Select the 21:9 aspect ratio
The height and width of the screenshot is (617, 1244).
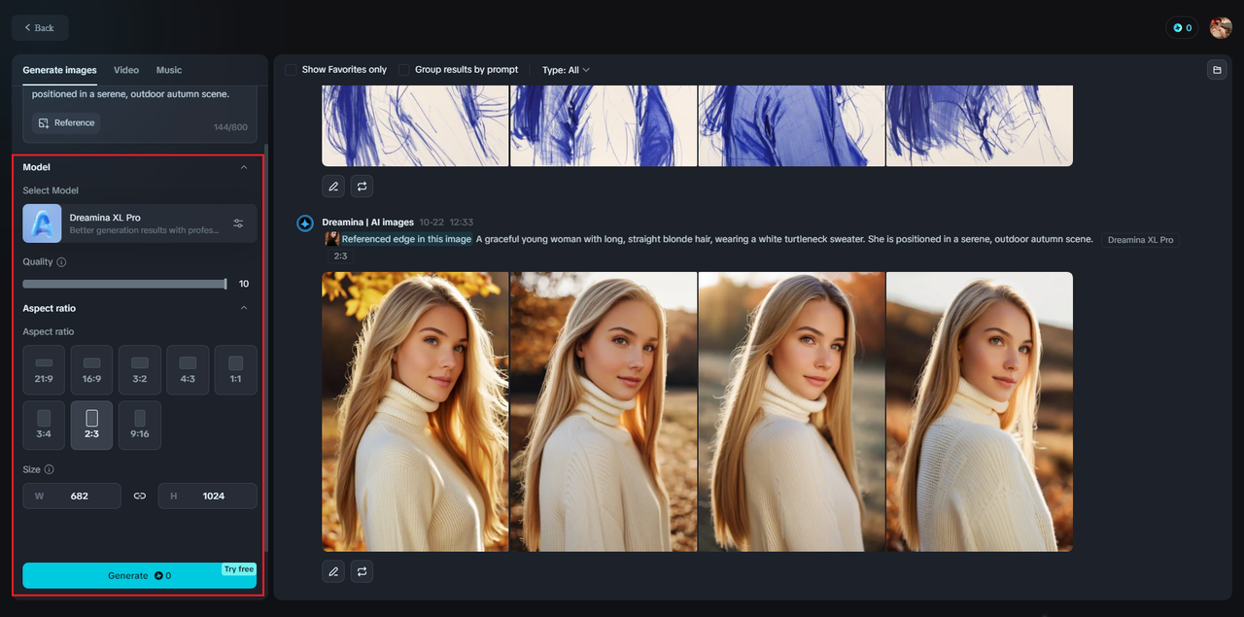44,370
